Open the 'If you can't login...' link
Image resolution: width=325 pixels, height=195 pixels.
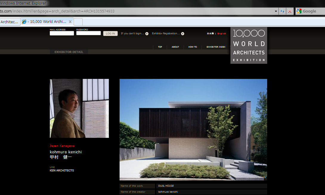click(x=132, y=33)
